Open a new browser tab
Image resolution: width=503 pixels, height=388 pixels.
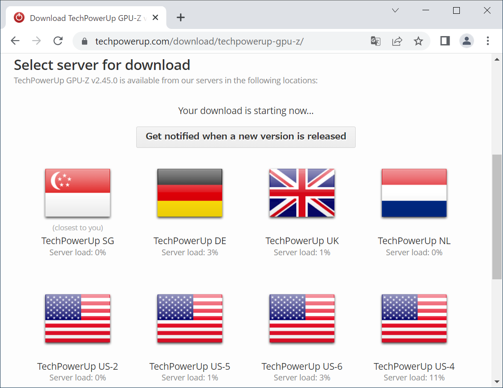click(x=181, y=17)
